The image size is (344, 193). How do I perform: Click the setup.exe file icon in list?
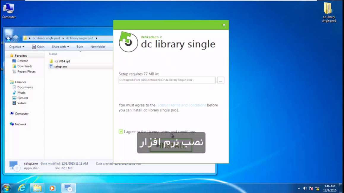pyautogui.click(x=51, y=66)
